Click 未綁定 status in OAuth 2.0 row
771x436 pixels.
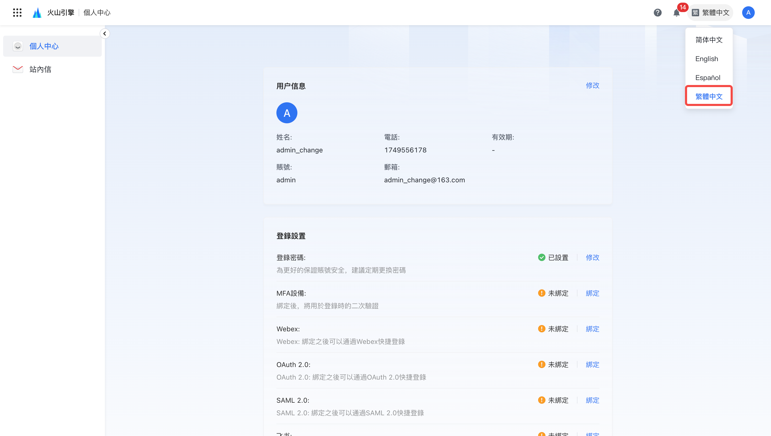558,364
